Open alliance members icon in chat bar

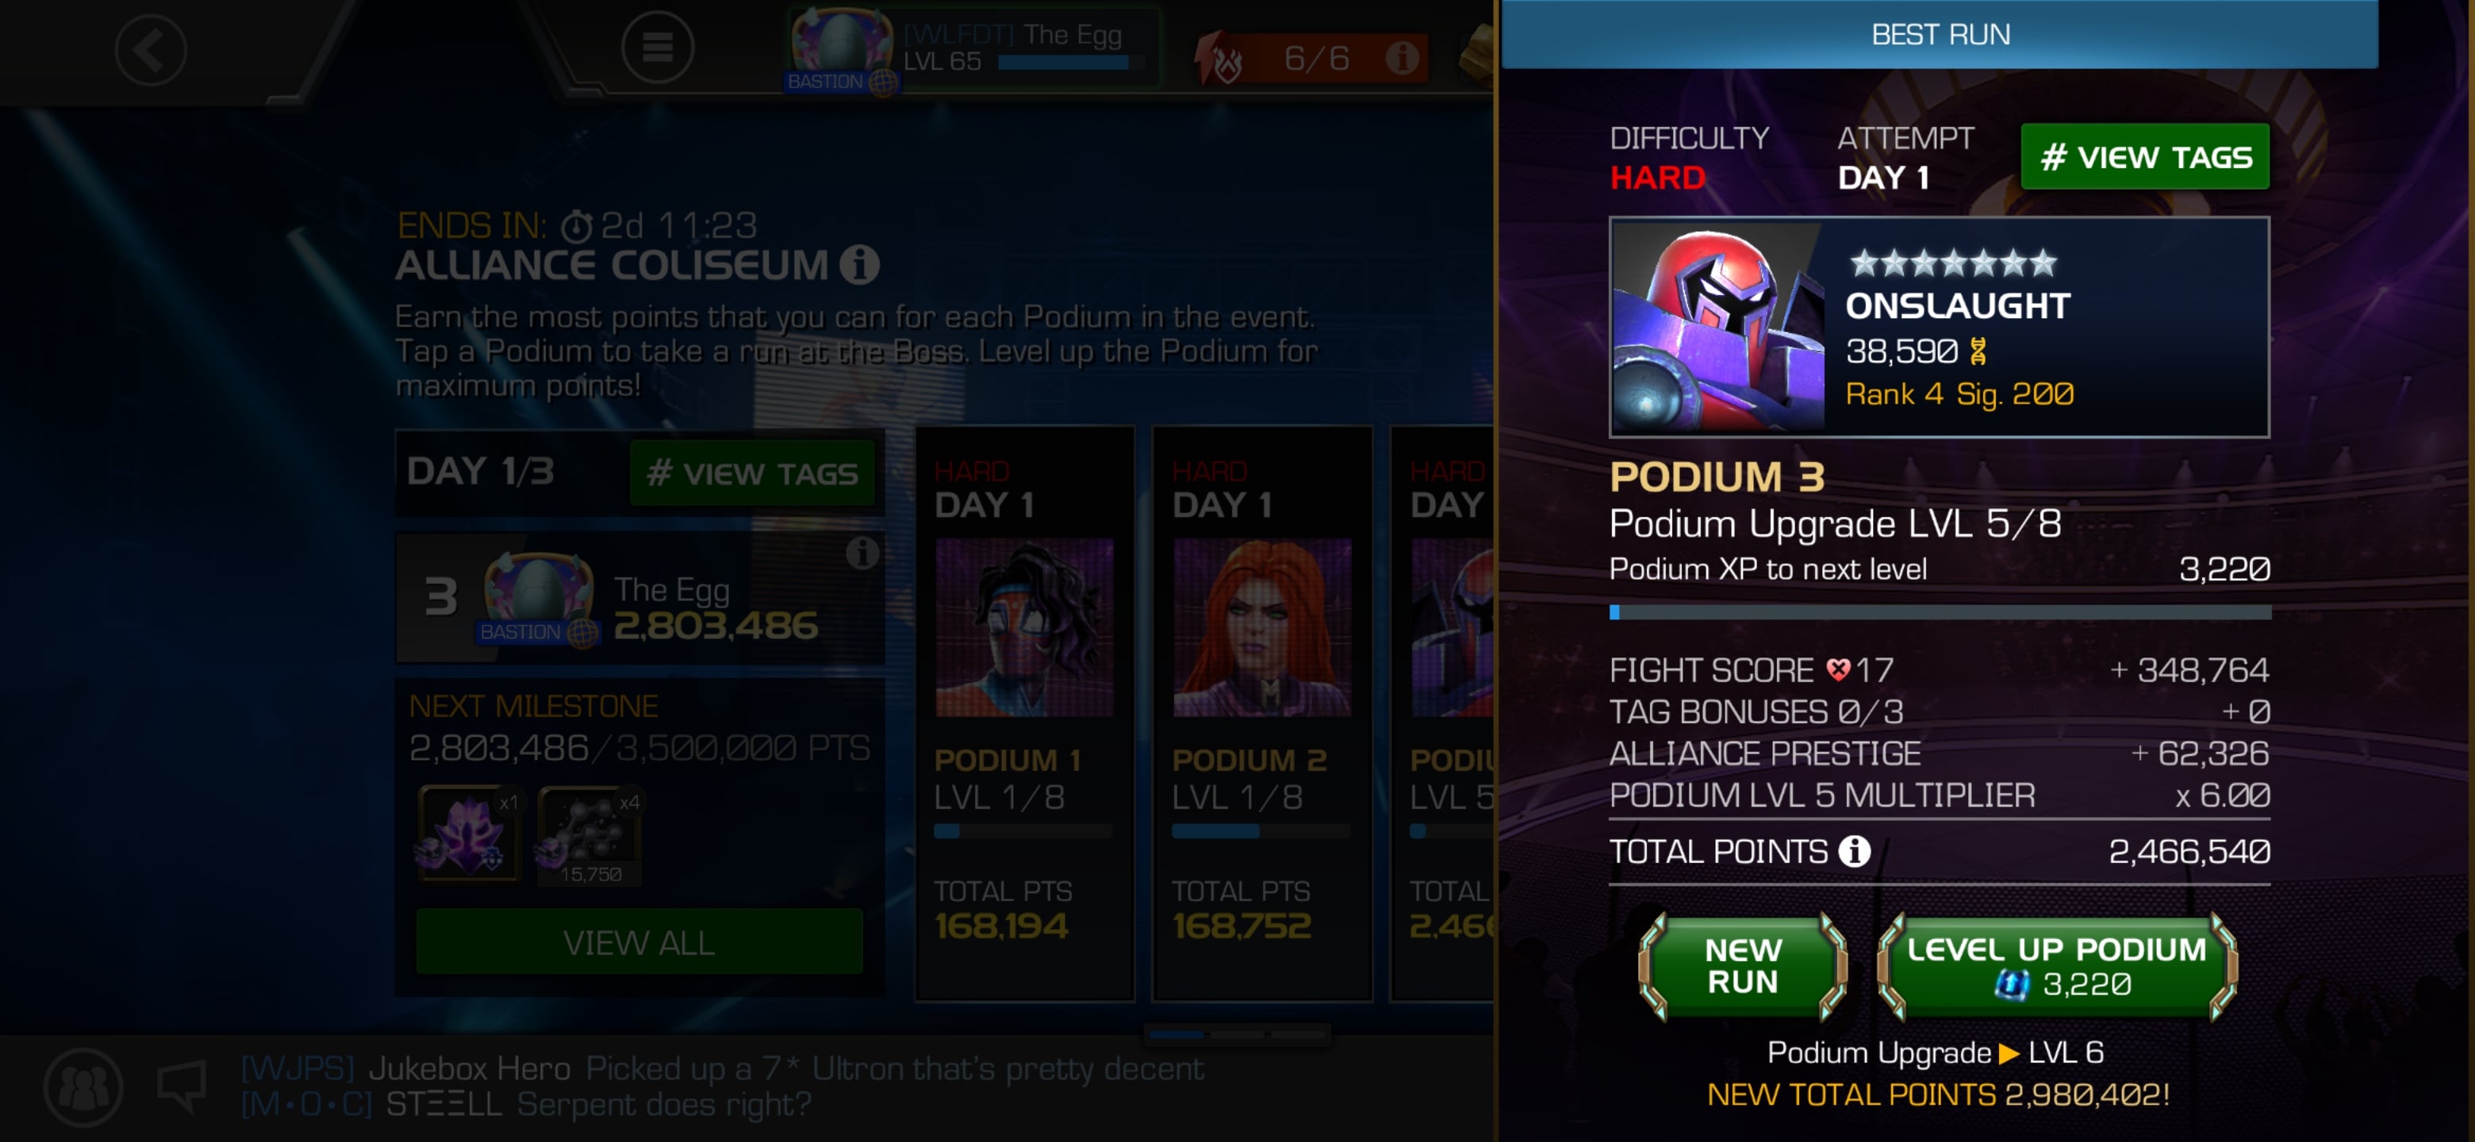tap(83, 1086)
